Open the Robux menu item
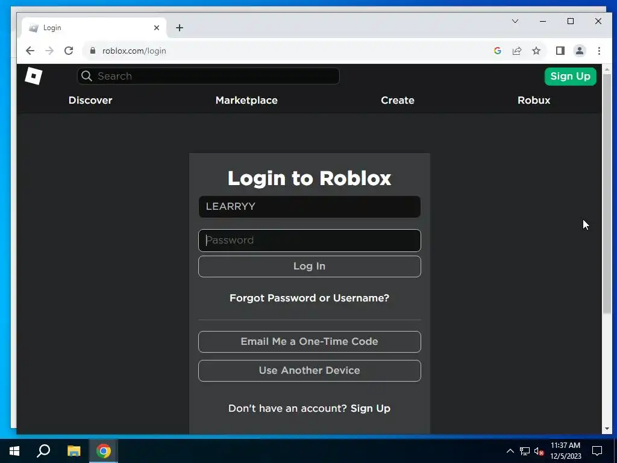 [x=534, y=100]
